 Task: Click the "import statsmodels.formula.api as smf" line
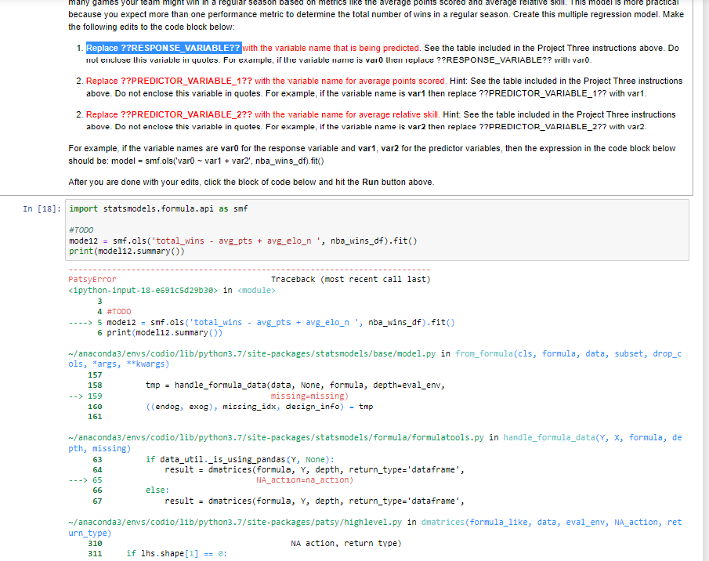(158, 209)
